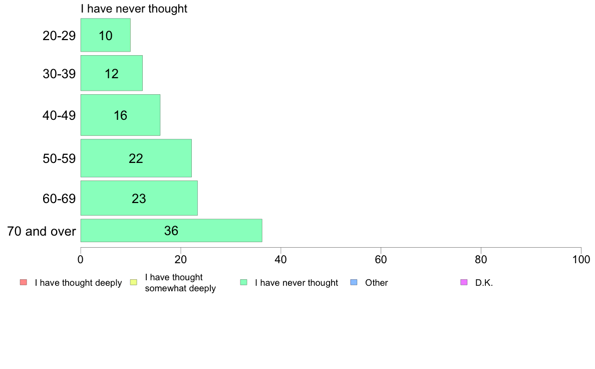
Task: Select the 20-29 bar showing 10
Action: (x=106, y=35)
